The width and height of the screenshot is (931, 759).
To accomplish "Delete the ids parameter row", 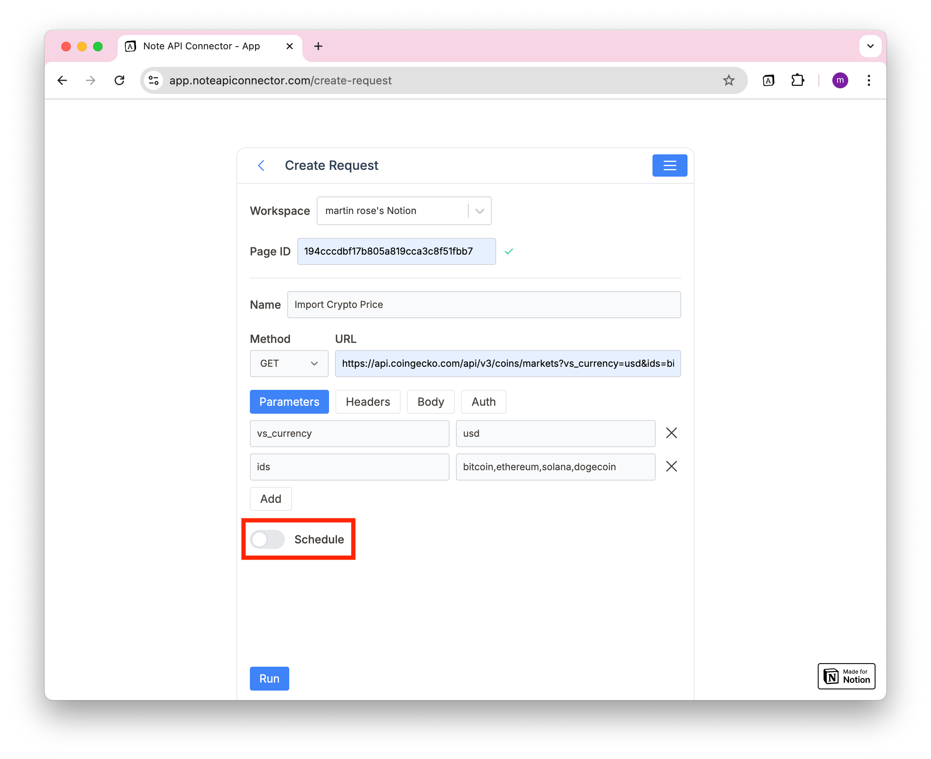I will (671, 466).
